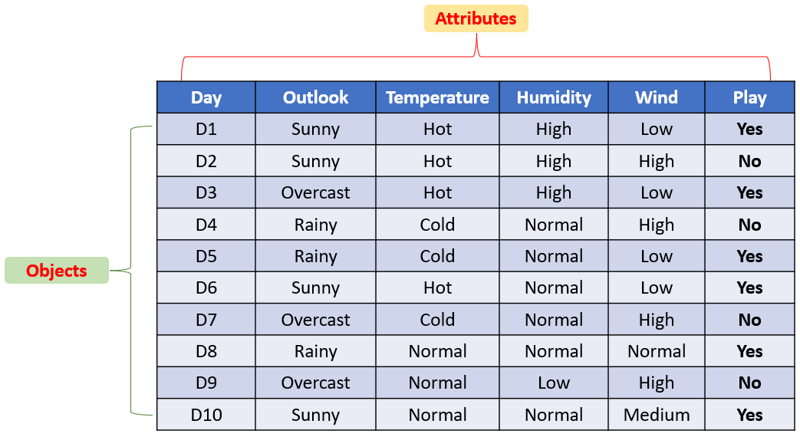Select the Cold cell in row D7
The image size is (800, 437).
pos(437,320)
